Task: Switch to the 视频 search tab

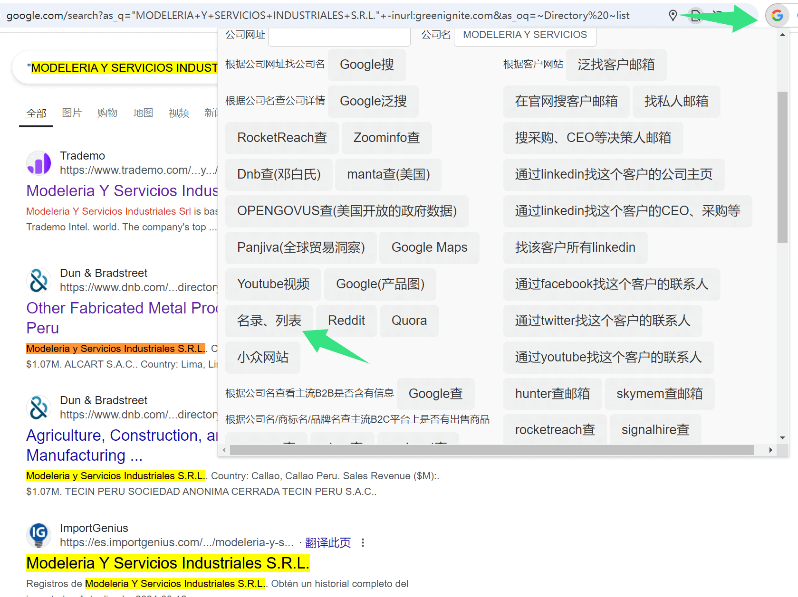Action: coord(179,113)
